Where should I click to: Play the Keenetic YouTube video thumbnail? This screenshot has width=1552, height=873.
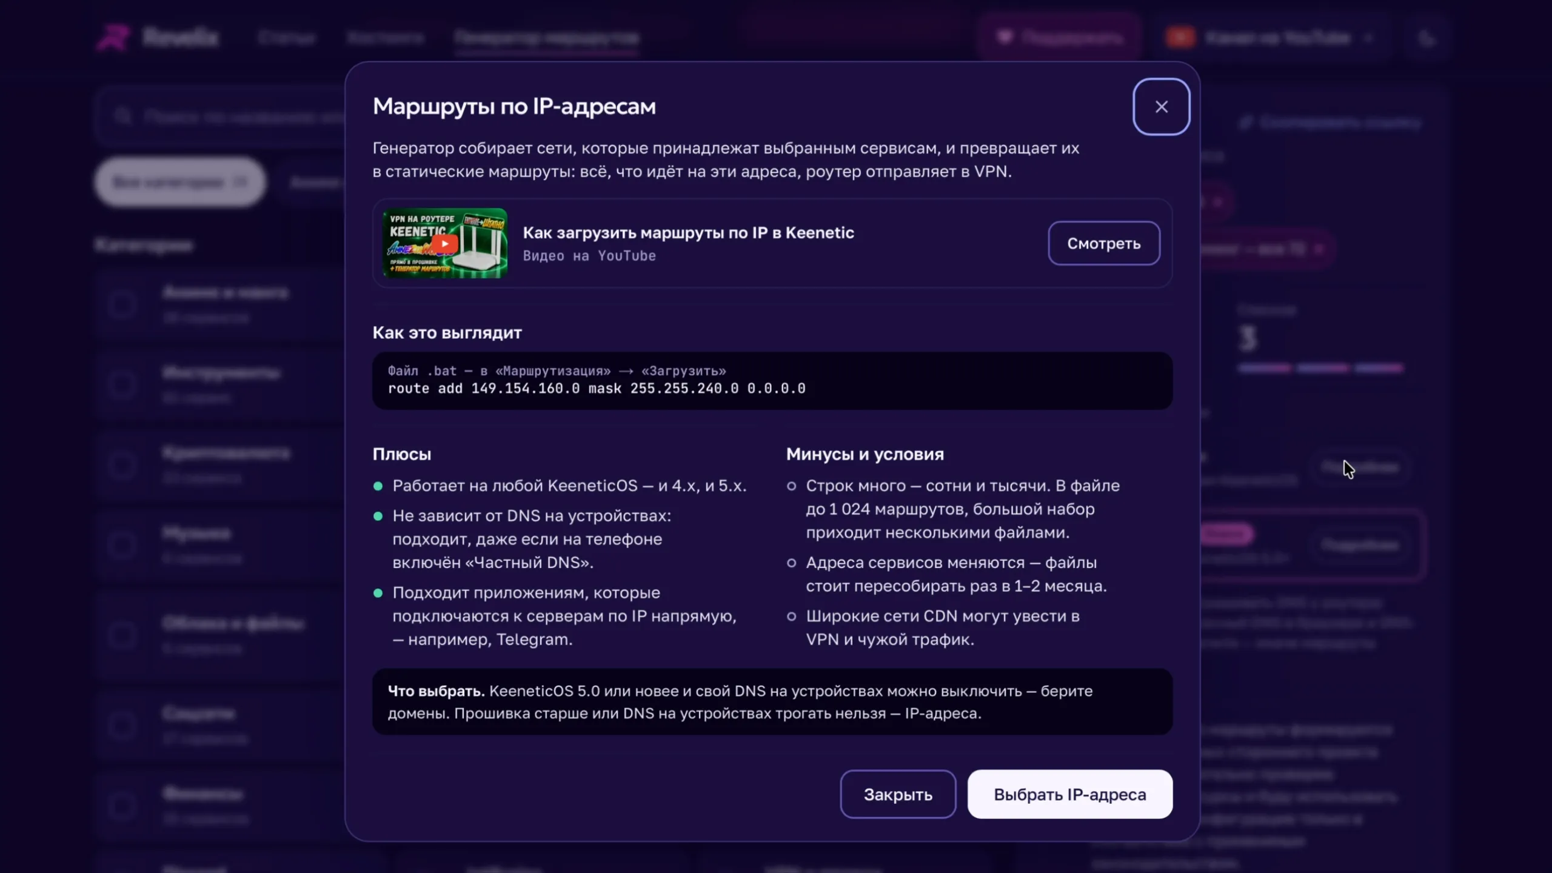[445, 243]
